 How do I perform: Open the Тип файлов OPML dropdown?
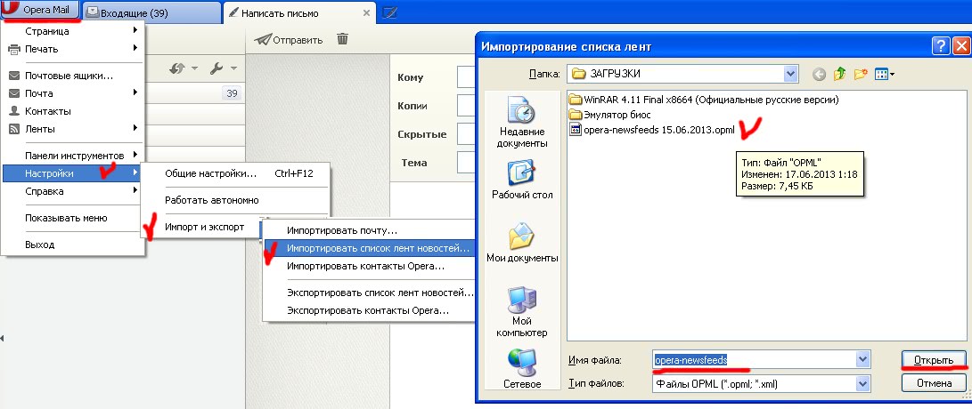tap(761, 383)
